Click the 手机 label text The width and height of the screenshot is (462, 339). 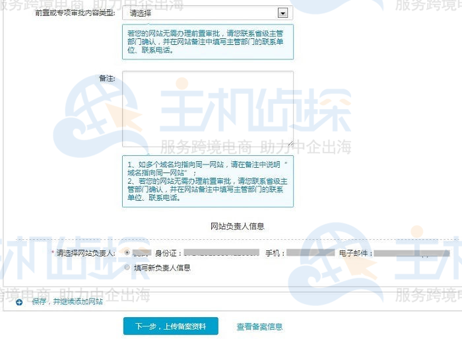(275, 253)
